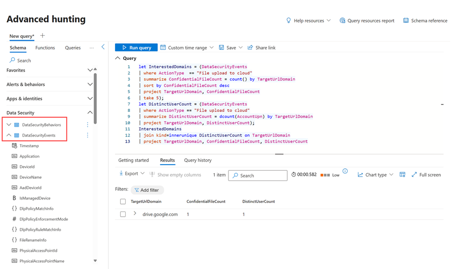The image size is (454, 269).
Task: Click the schema scrollbar down arrow
Action: (x=95, y=260)
